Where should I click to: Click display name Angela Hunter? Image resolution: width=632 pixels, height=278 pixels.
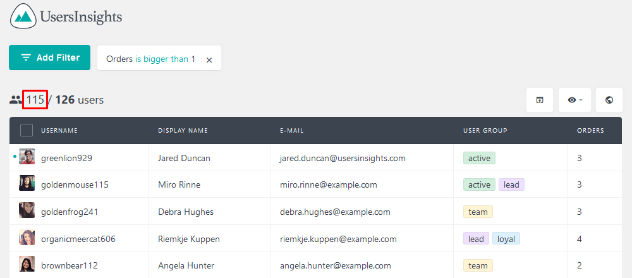186,266
